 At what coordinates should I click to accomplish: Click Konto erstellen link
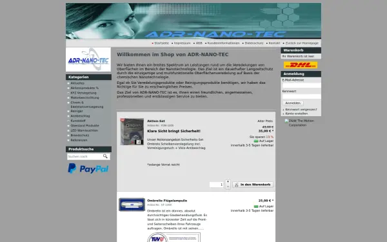(x=297, y=114)
